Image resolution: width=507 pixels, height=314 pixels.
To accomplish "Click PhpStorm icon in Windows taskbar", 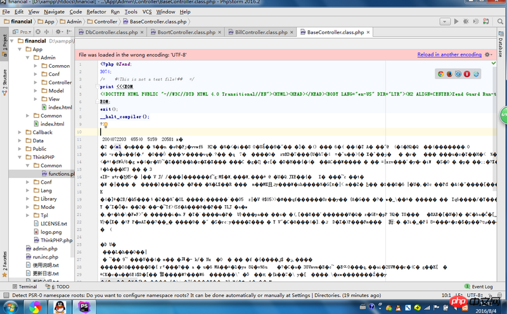I will click(x=84, y=306).
